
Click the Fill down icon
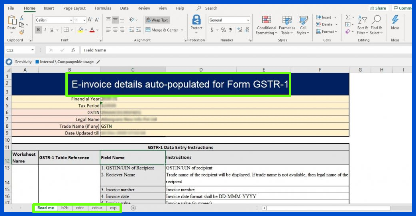tap(347, 24)
